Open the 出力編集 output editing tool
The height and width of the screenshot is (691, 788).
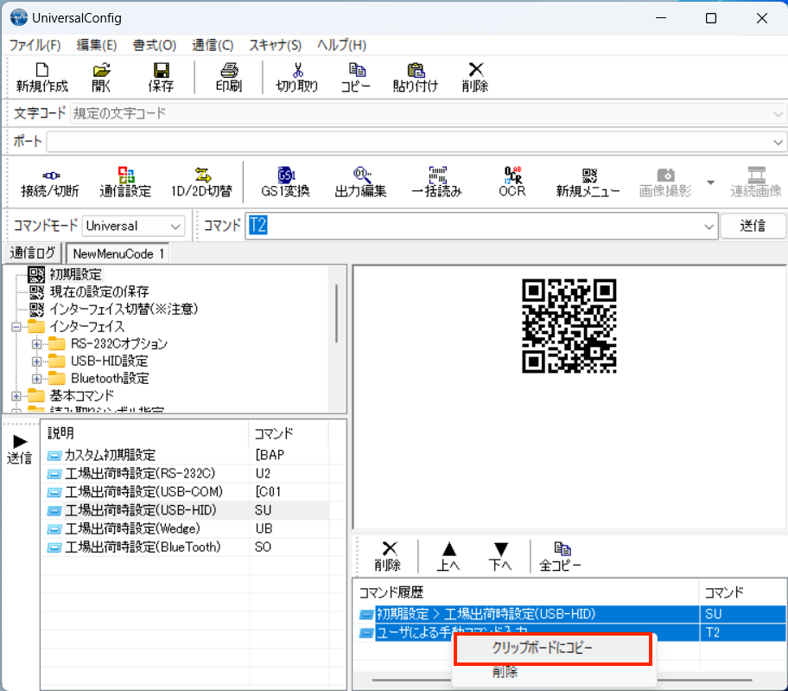(x=360, y=182)
